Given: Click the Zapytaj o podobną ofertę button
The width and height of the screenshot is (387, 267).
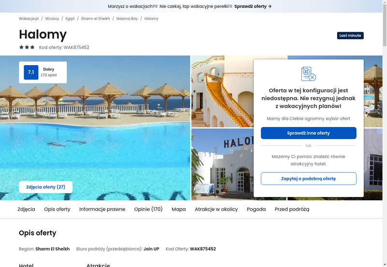Looking at the screenshot, I should 309,179.
